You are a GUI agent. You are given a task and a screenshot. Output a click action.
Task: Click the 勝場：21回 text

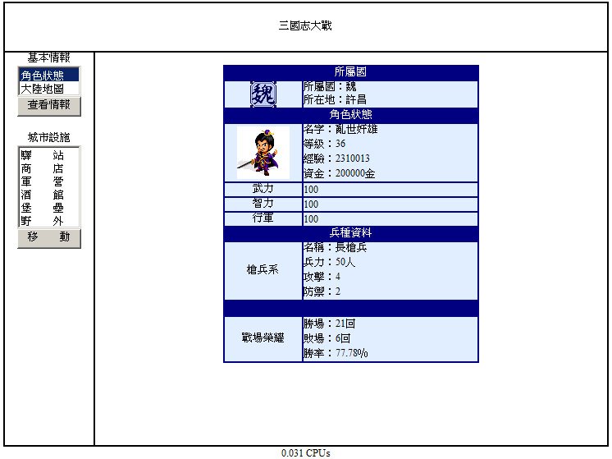point(330,324)
